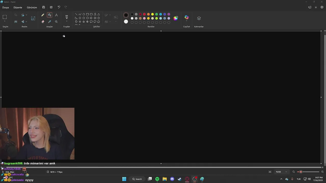Click the Crop image icon

(x=16, y=15)
